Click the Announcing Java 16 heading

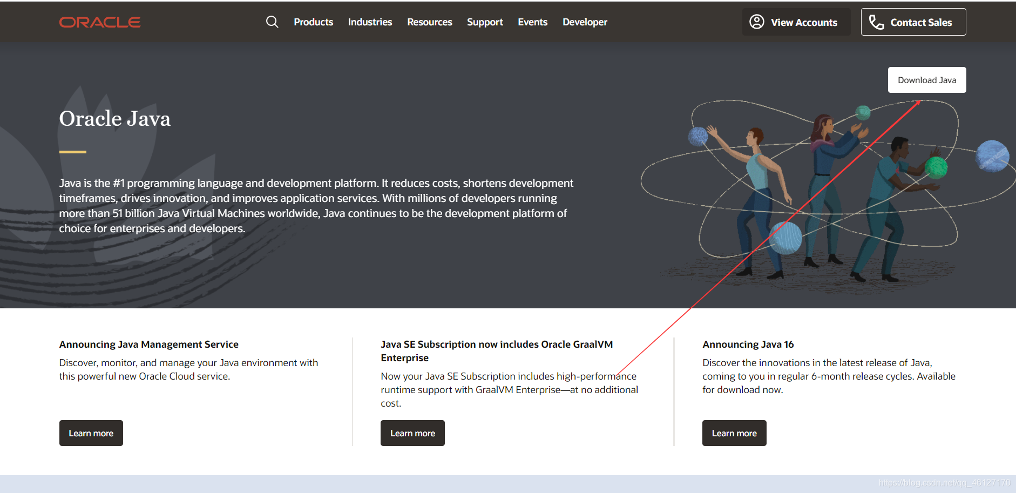748,345
